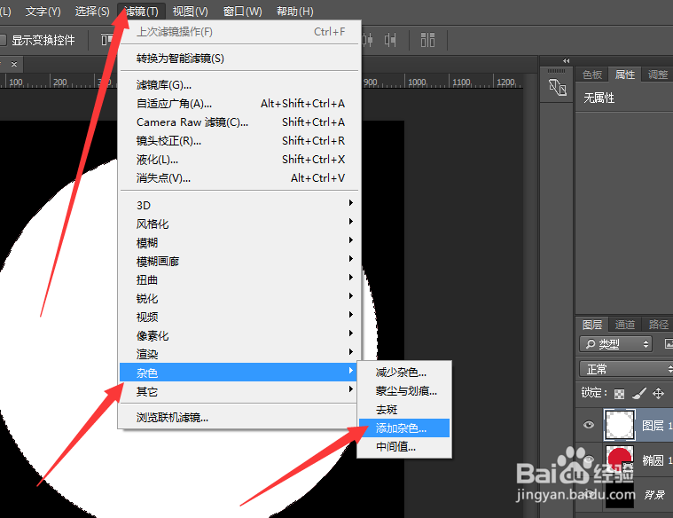The width and height of the screenshot is (673, 518).
Task: Open the 选择(S) menu
Action: pos(92,12)
